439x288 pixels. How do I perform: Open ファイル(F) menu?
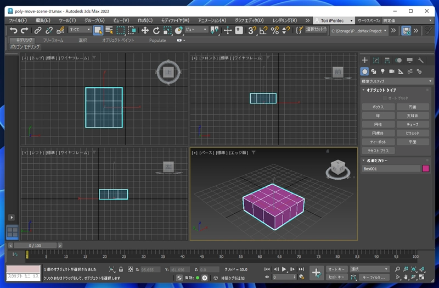coord(18,20)
